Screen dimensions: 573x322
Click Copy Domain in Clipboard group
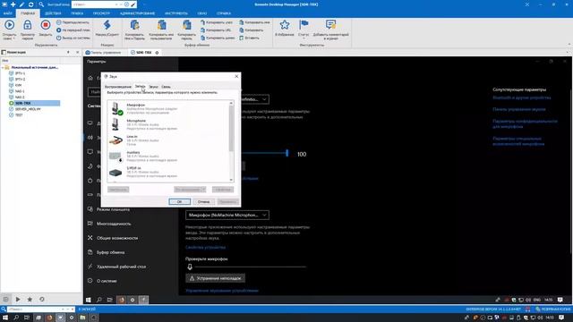218,38
